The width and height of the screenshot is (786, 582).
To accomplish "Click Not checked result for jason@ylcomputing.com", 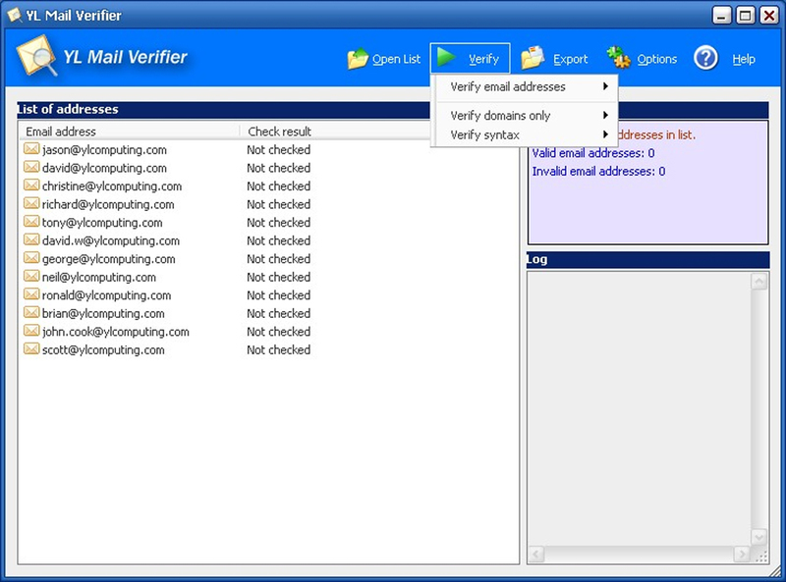I will coord(279,150).
